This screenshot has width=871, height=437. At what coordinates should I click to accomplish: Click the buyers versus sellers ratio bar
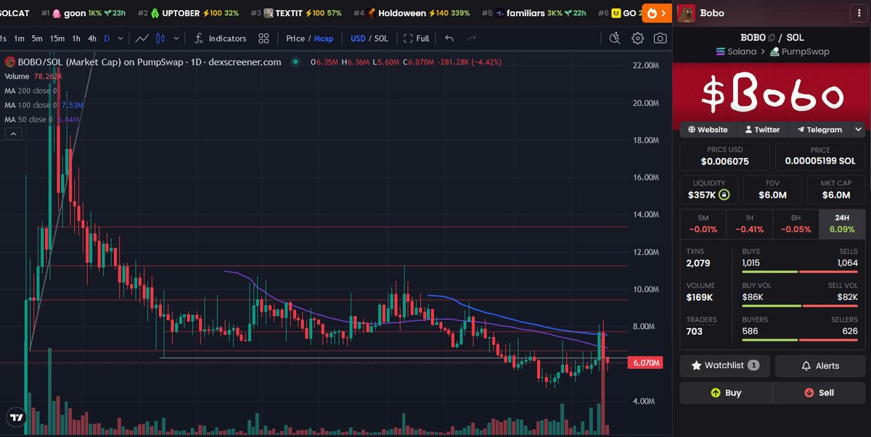[800, 340]
